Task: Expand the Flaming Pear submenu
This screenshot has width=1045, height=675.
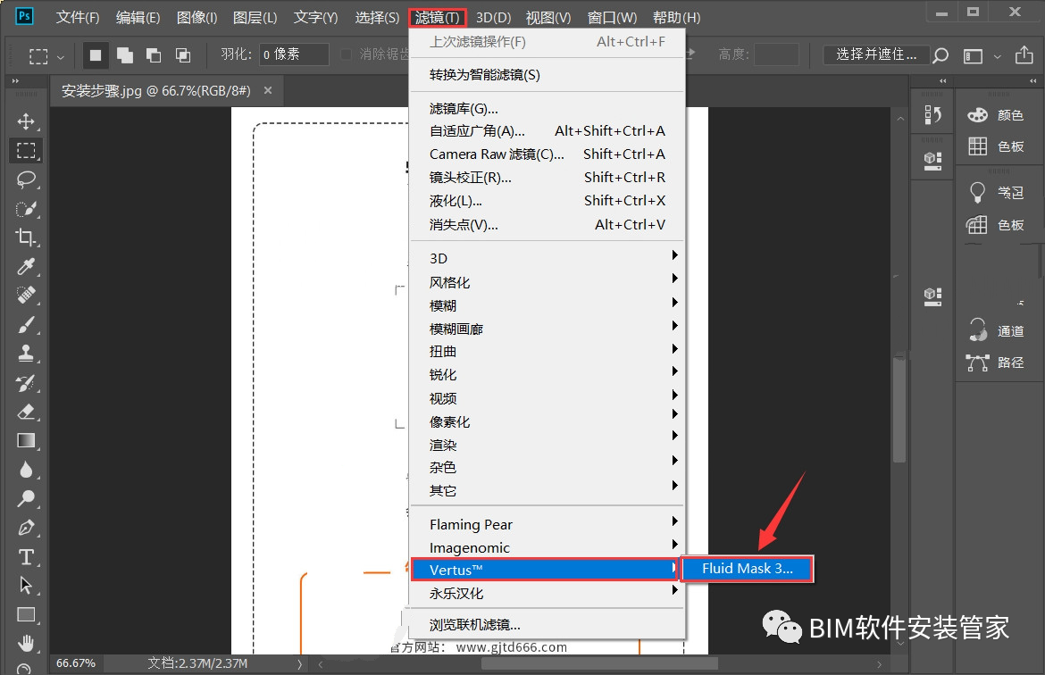Action: (548, 524)
